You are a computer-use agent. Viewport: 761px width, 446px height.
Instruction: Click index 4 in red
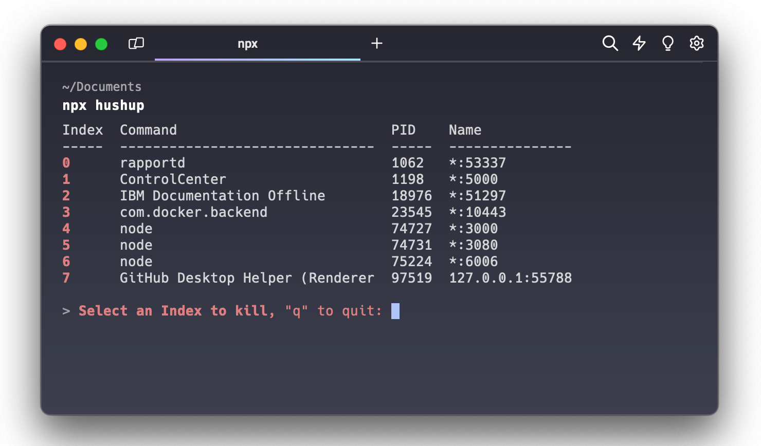pos(66,229)
